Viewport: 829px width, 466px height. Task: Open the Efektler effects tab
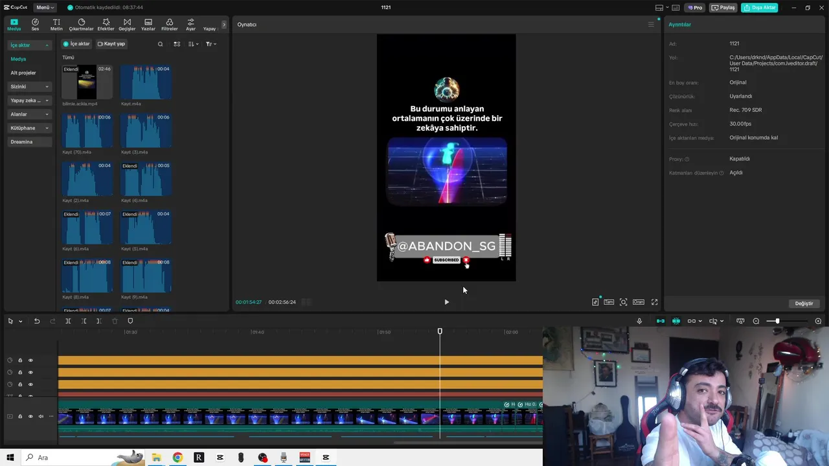[106, 25]
